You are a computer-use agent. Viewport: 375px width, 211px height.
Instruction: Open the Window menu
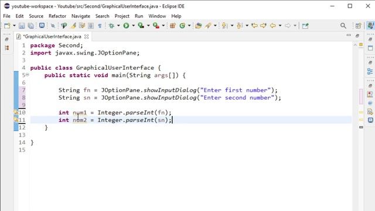tap(157, 16)
